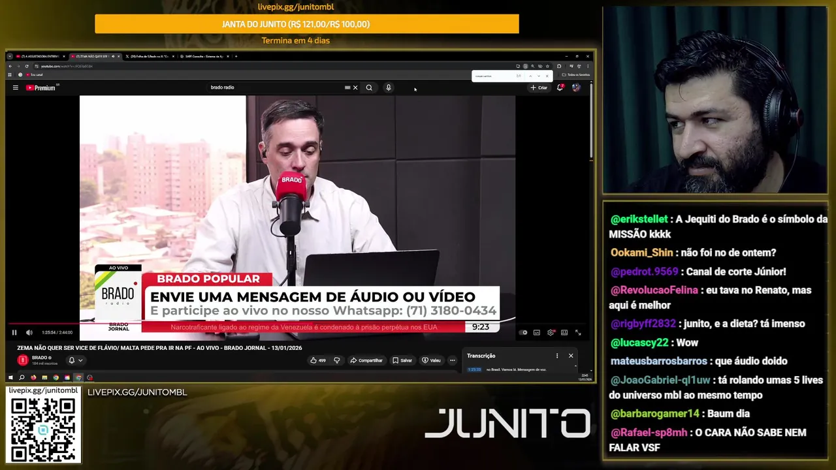Open the apps grid in bookmarks bar
This screenshot has width=836, height=470.
click(10, 74)
